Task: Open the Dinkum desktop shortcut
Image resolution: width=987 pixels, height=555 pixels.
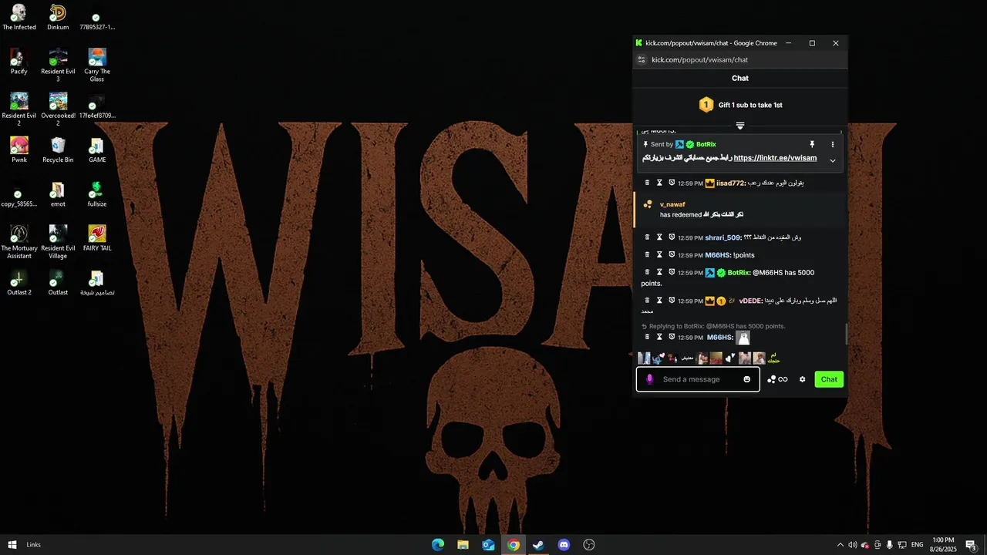Action: 58,17
